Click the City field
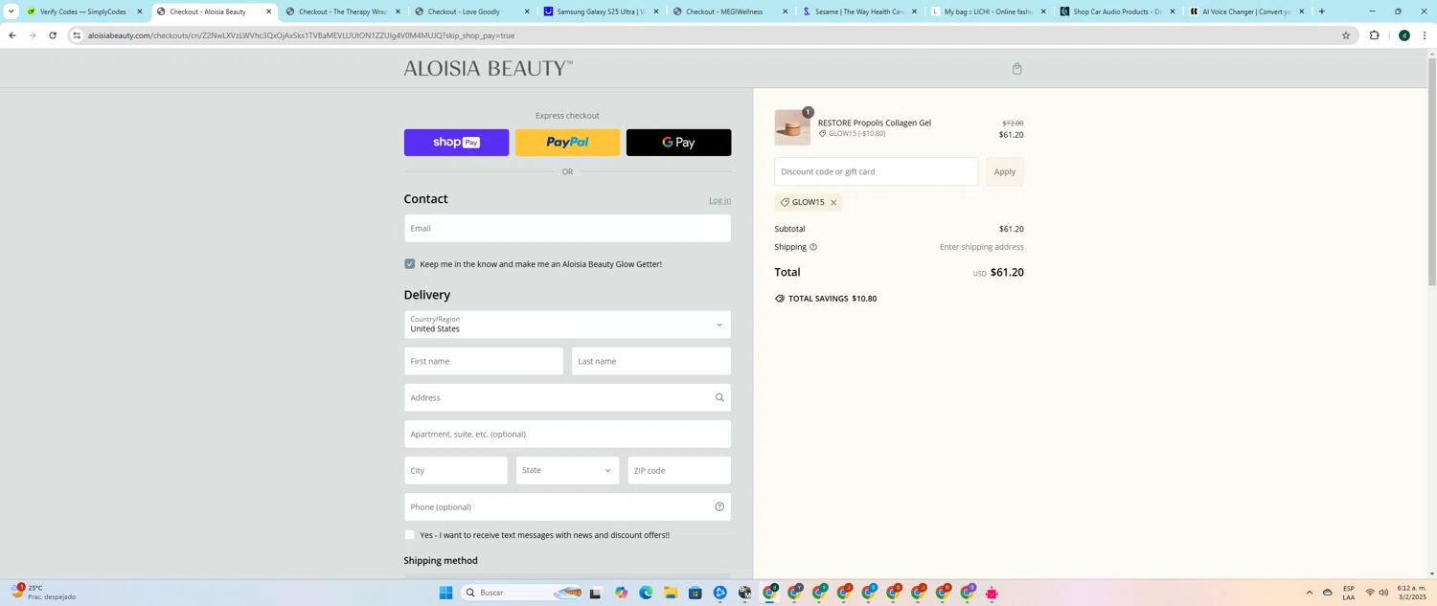1437x606 pixels. click(456, 471)
